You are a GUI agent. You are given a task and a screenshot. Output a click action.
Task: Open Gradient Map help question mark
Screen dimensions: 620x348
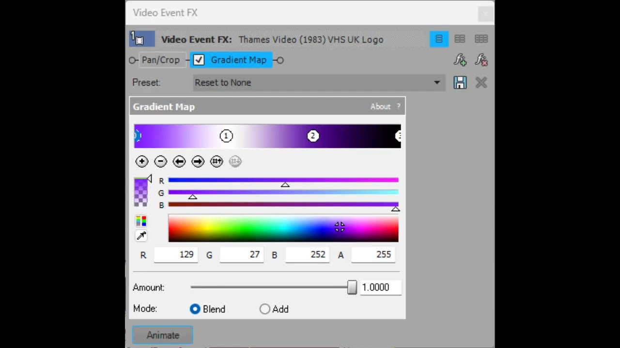tap(399, 107)
